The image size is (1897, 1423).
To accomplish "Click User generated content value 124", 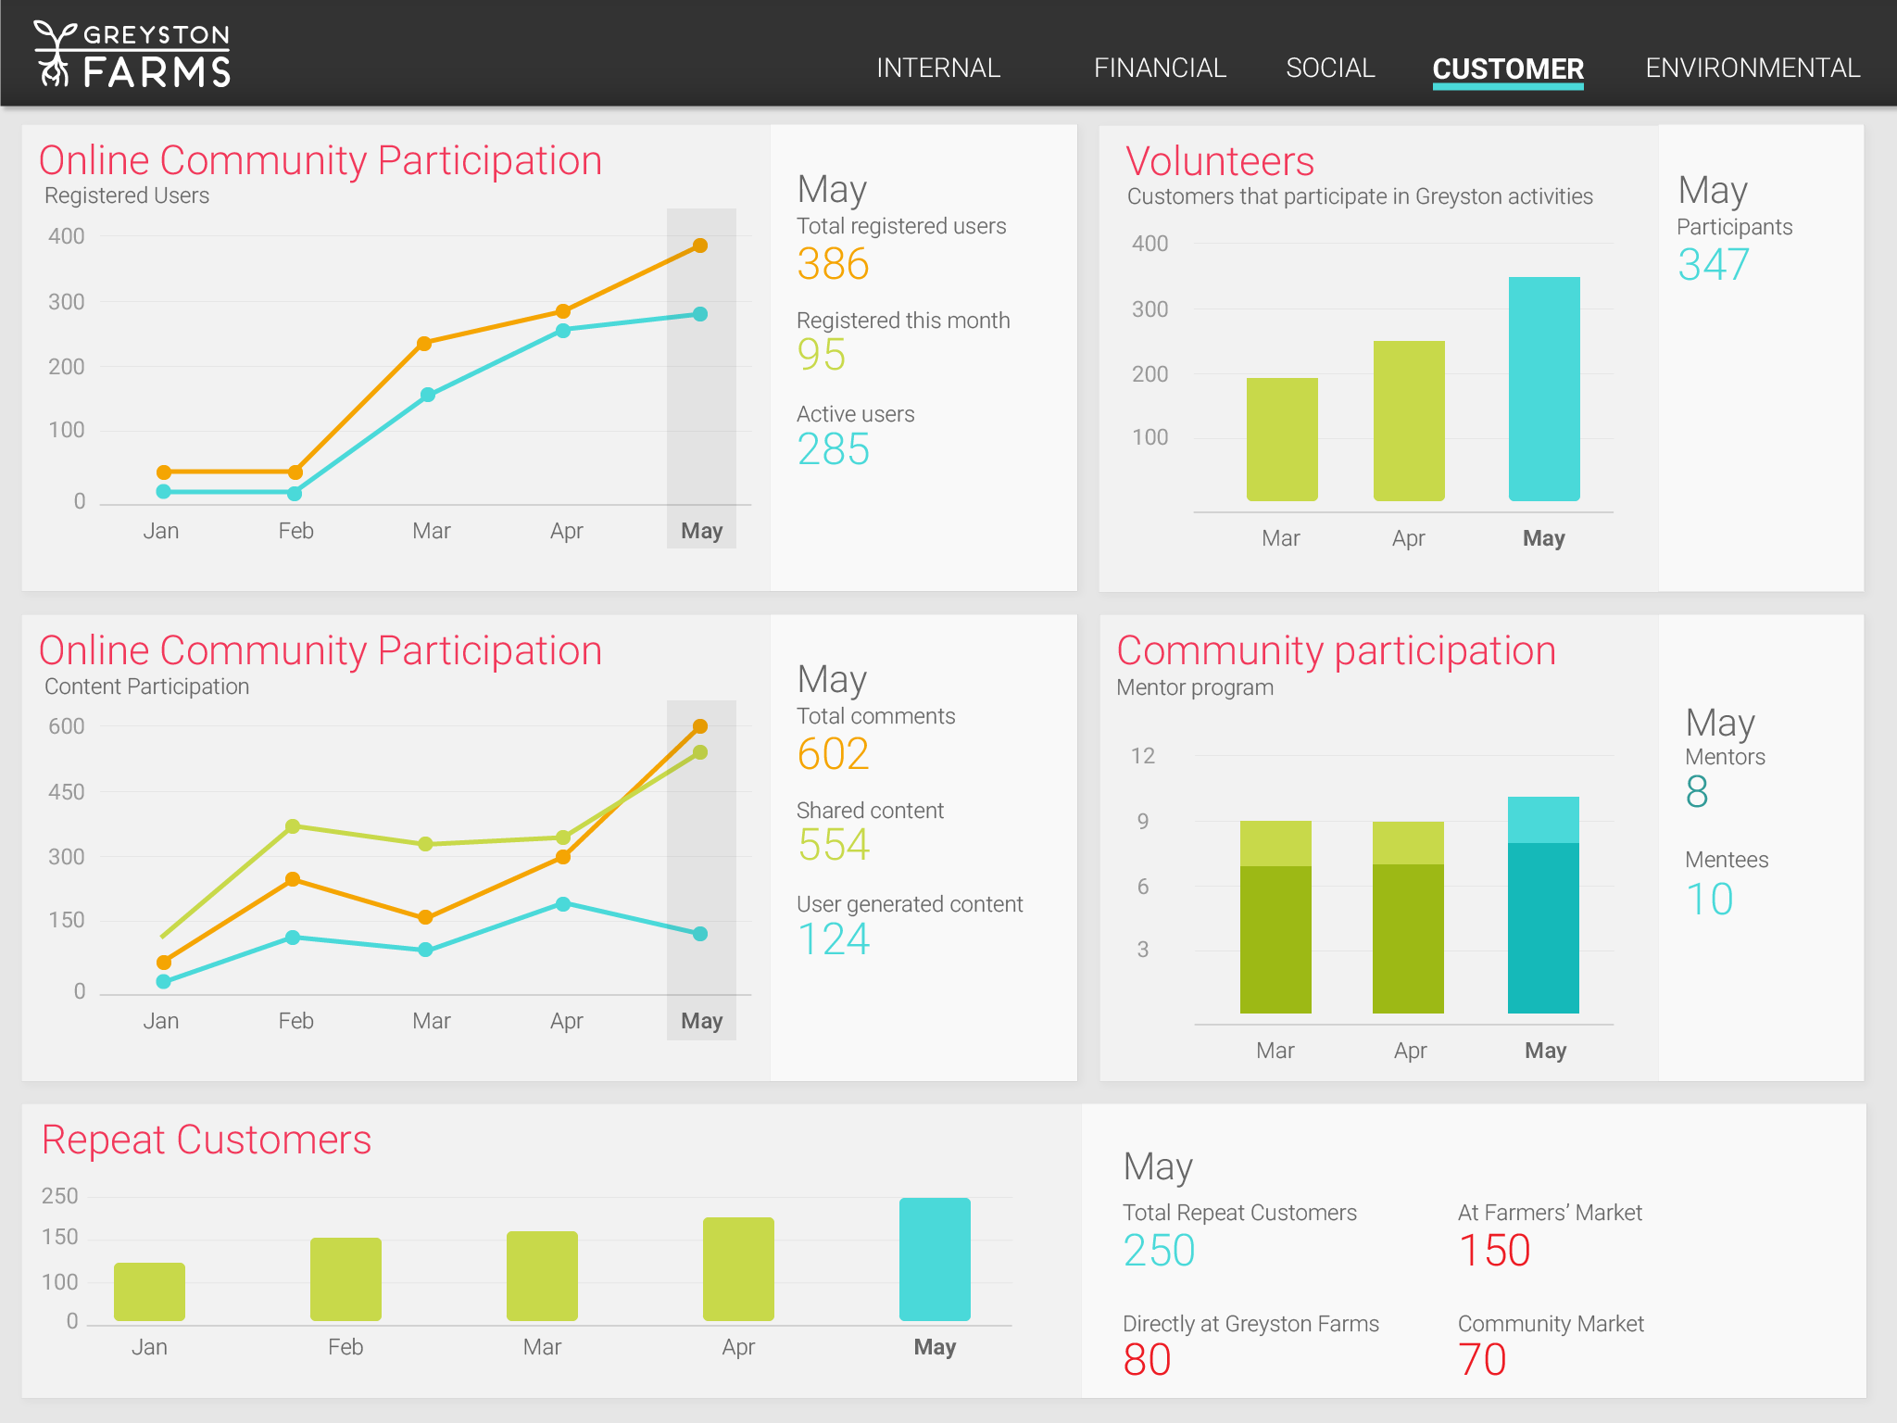I will pos(833,939).
